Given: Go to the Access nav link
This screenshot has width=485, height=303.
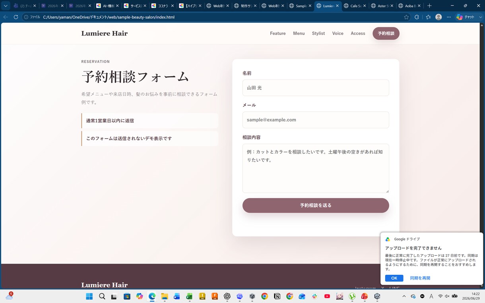Looking at the screenshot, I should pos(358,33).
